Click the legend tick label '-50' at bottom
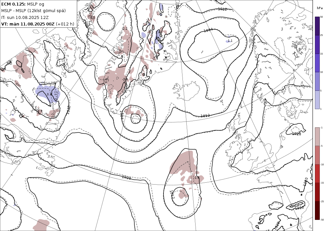The height and width of the screenshot is (231, 327). click(322, 220)
